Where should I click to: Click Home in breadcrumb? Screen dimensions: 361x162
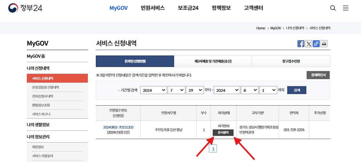click(x=261, y=28)
